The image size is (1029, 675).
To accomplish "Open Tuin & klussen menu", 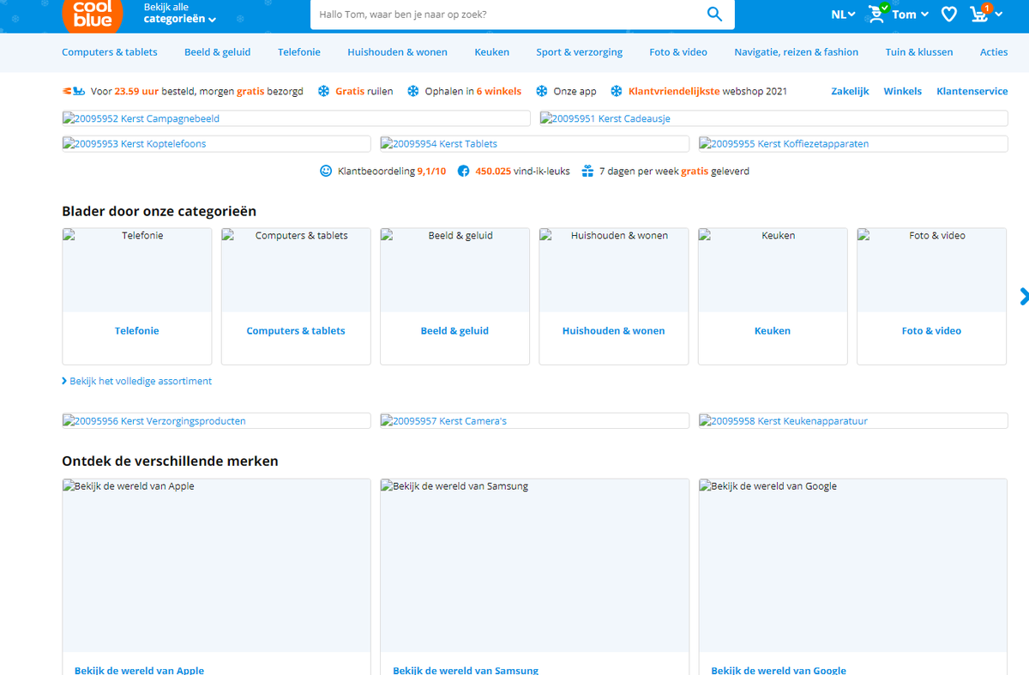I will point(919,52).
